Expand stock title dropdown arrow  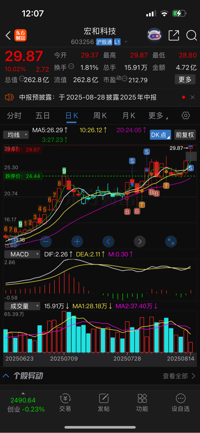pyautogui.click(x=126, y=42)
